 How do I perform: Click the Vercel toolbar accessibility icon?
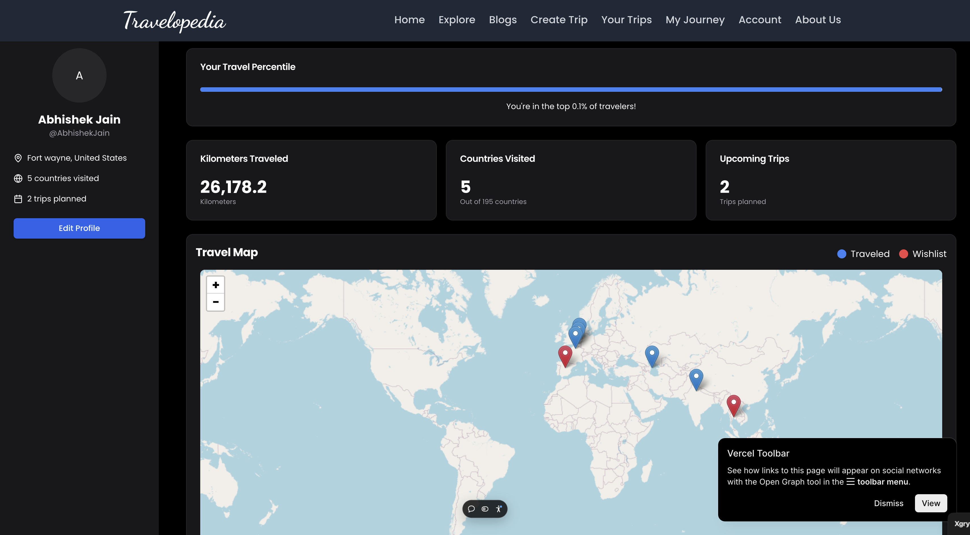pyautogui.click(x=499, y=509)
